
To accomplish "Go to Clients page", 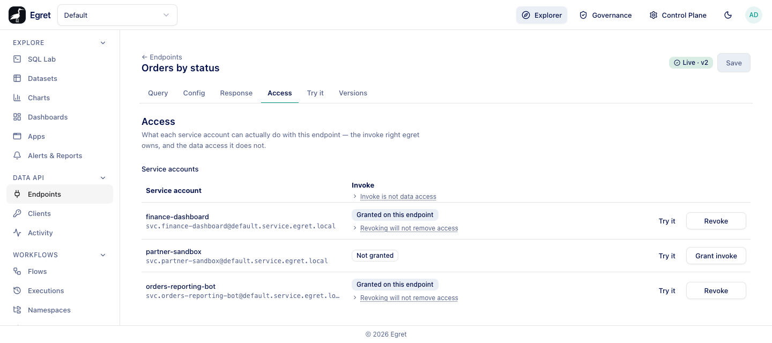I will (60, 213).
